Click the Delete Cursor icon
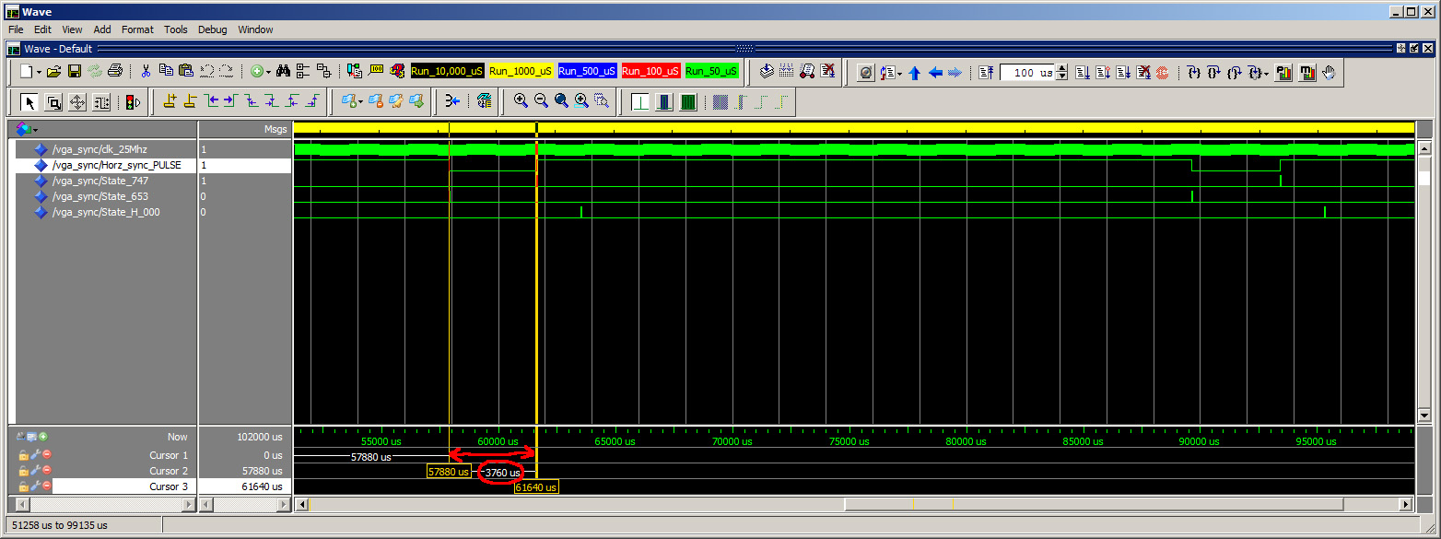This screenshot has width=1441, height=539. pos(191,101)
